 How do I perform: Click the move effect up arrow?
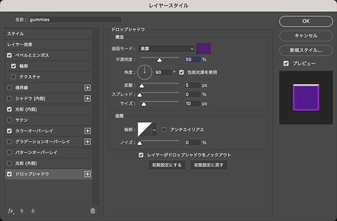(x=22, y=211)
